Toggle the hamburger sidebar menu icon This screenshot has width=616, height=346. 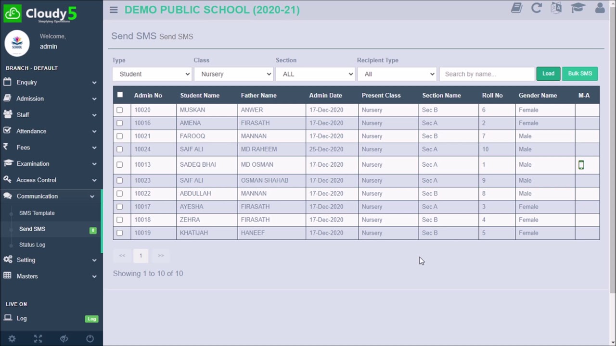tap(114, 10)
